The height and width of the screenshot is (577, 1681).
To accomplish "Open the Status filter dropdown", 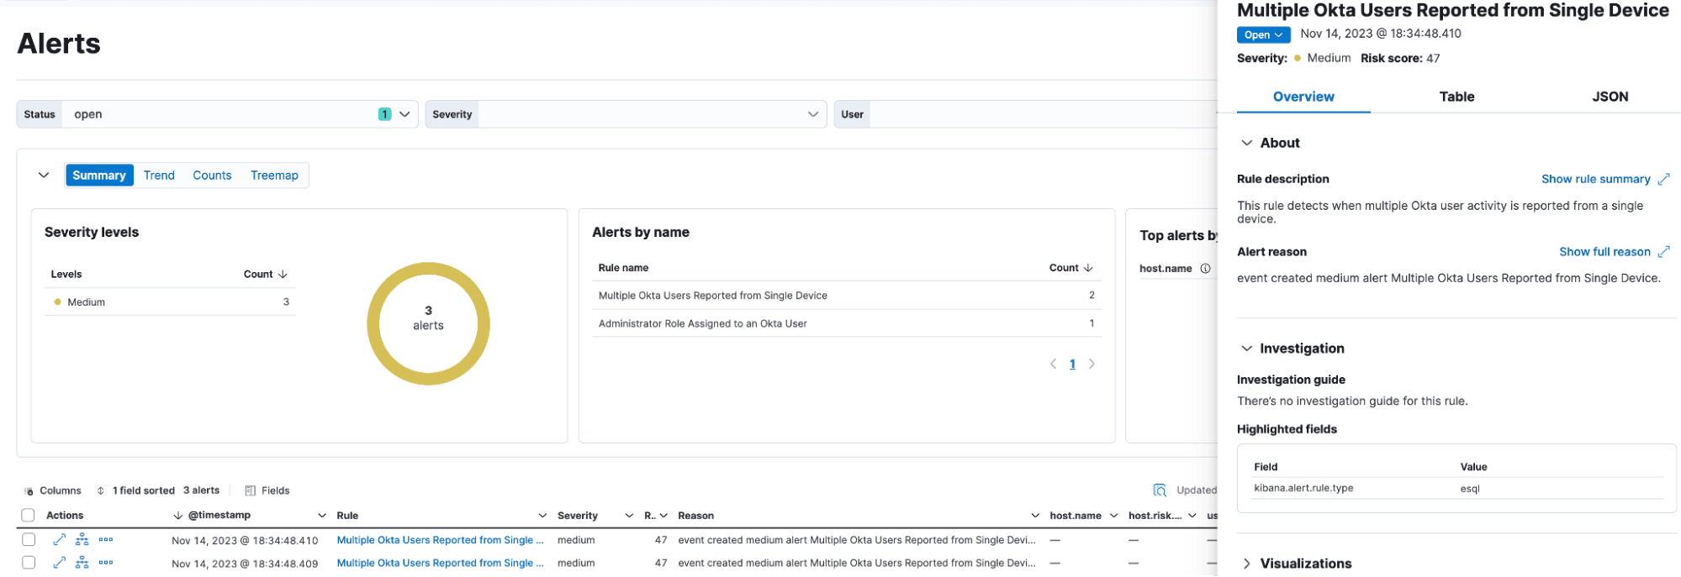I will tap(404, 114).
